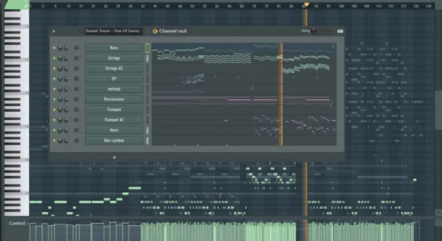Select the Trumpet channel button

click(x=114, y=110)
